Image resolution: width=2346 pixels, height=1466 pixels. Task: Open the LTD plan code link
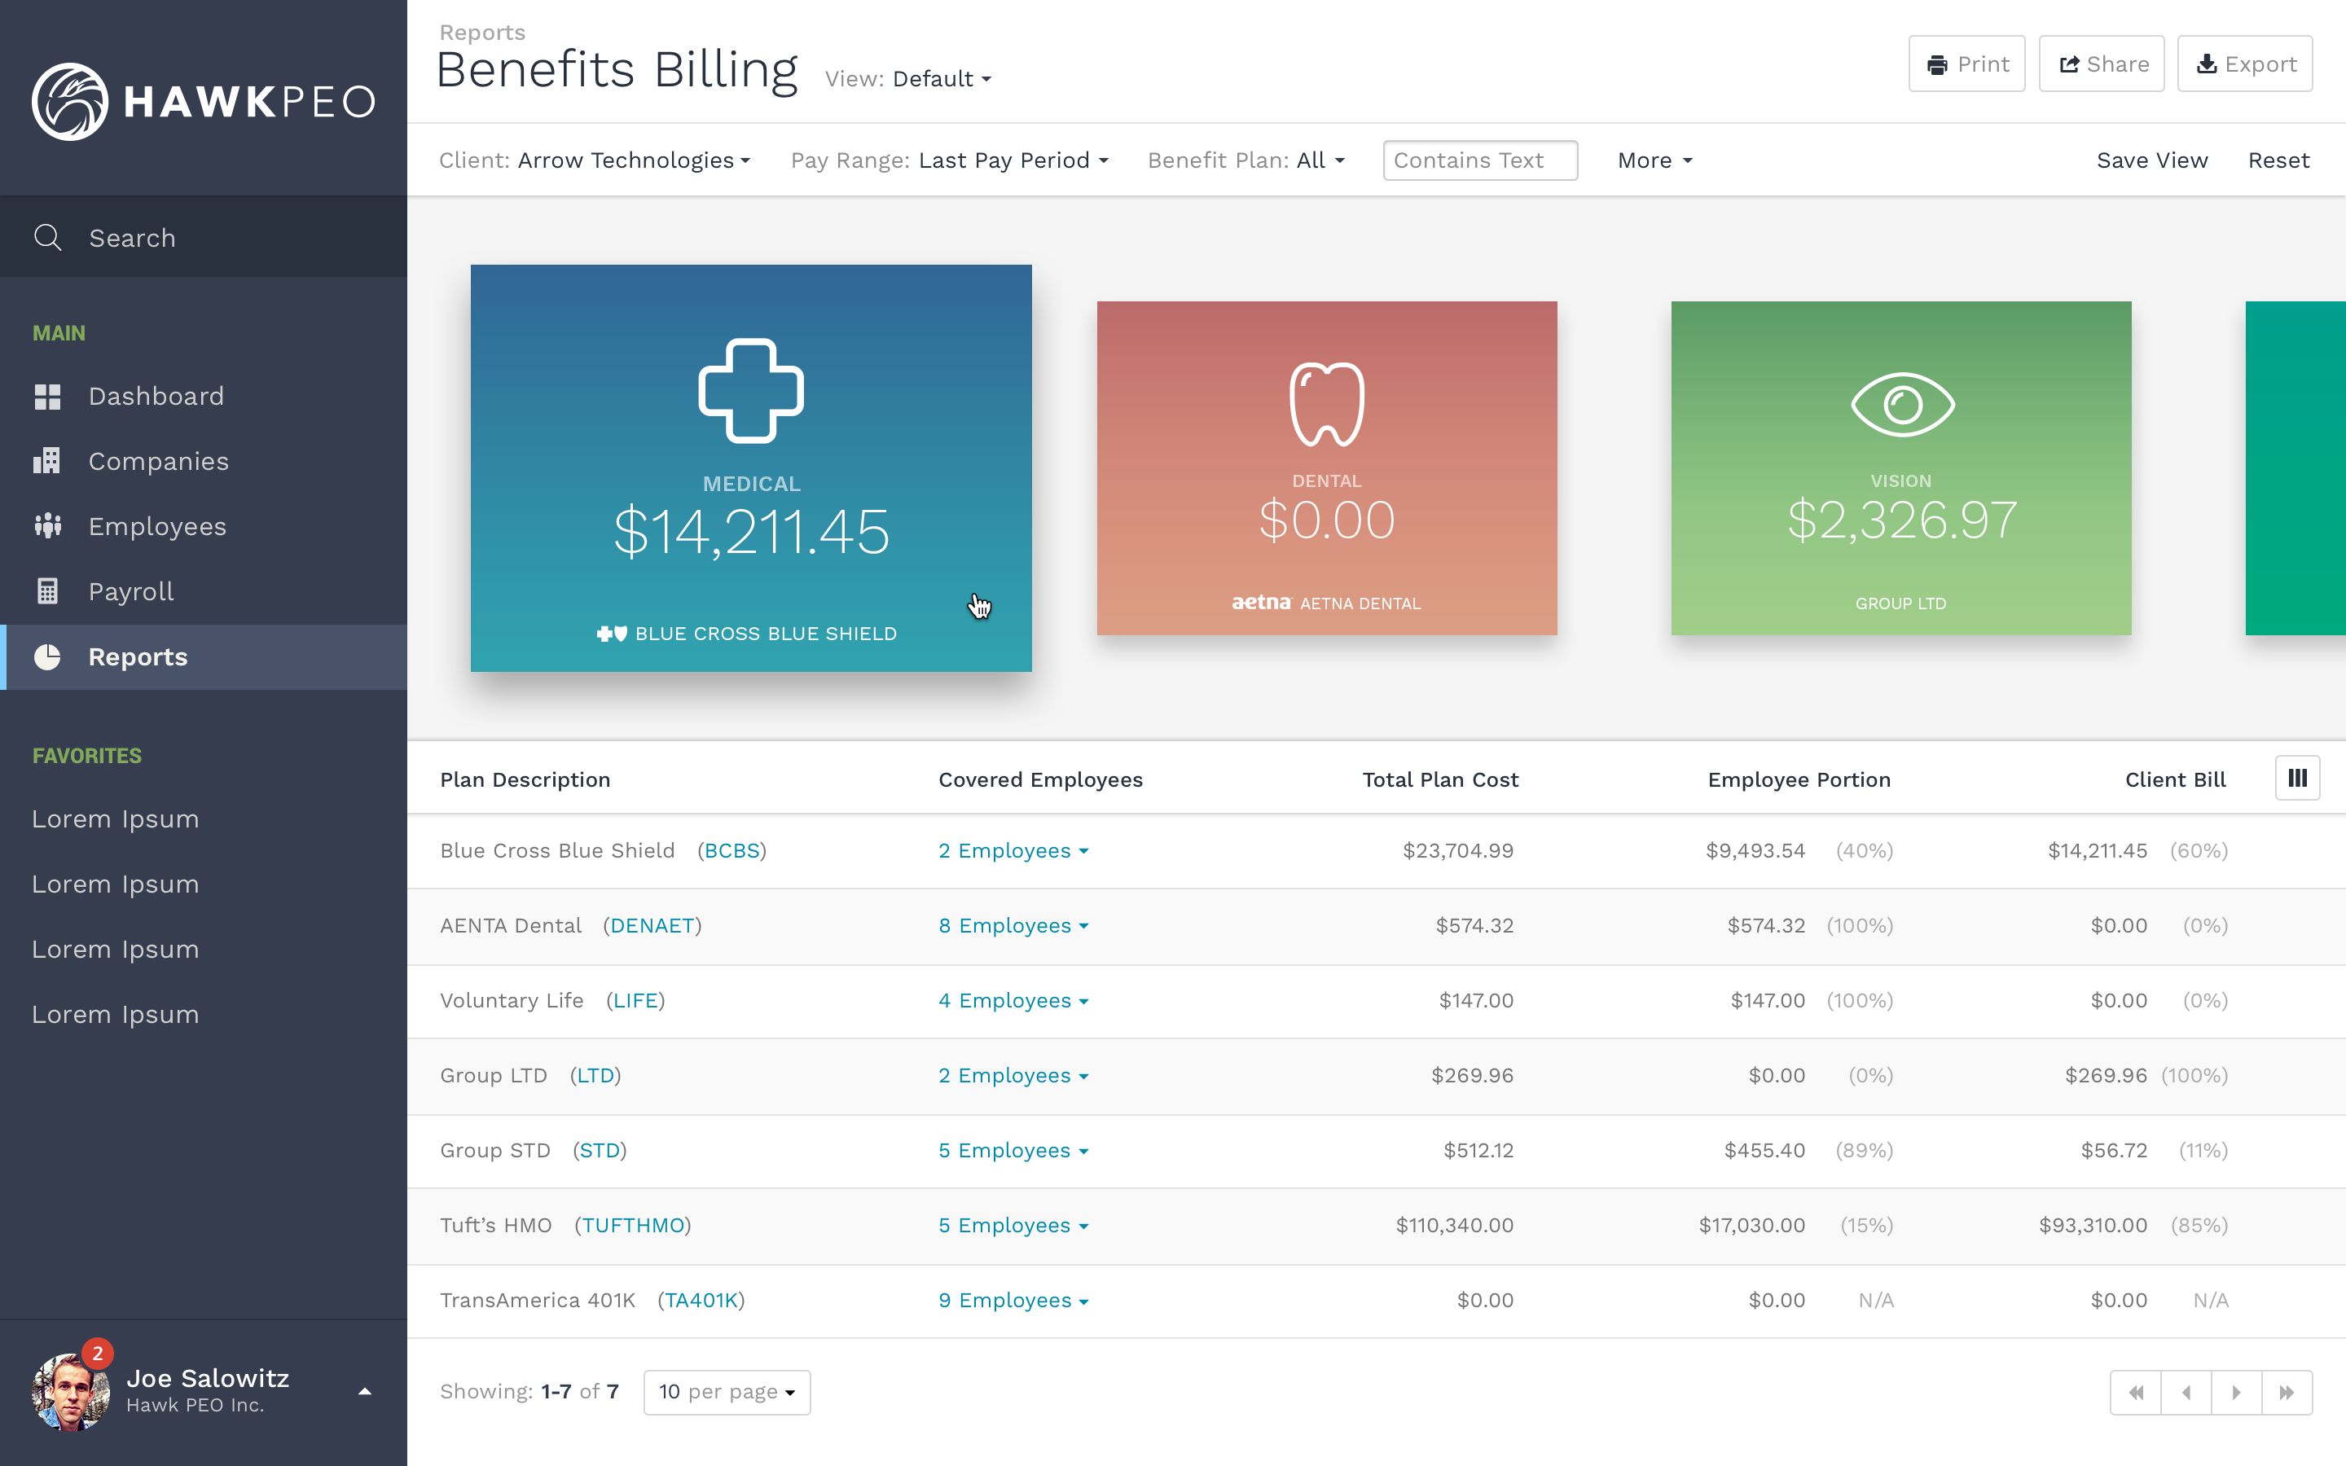click(x=595, y=1075)
